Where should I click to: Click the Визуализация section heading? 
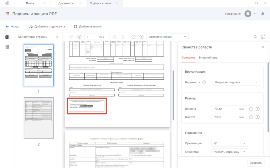pyautogui.click(x=195, y=72)
